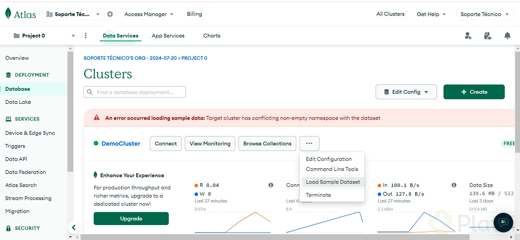Click the organization building icon

tap(49, 14)
